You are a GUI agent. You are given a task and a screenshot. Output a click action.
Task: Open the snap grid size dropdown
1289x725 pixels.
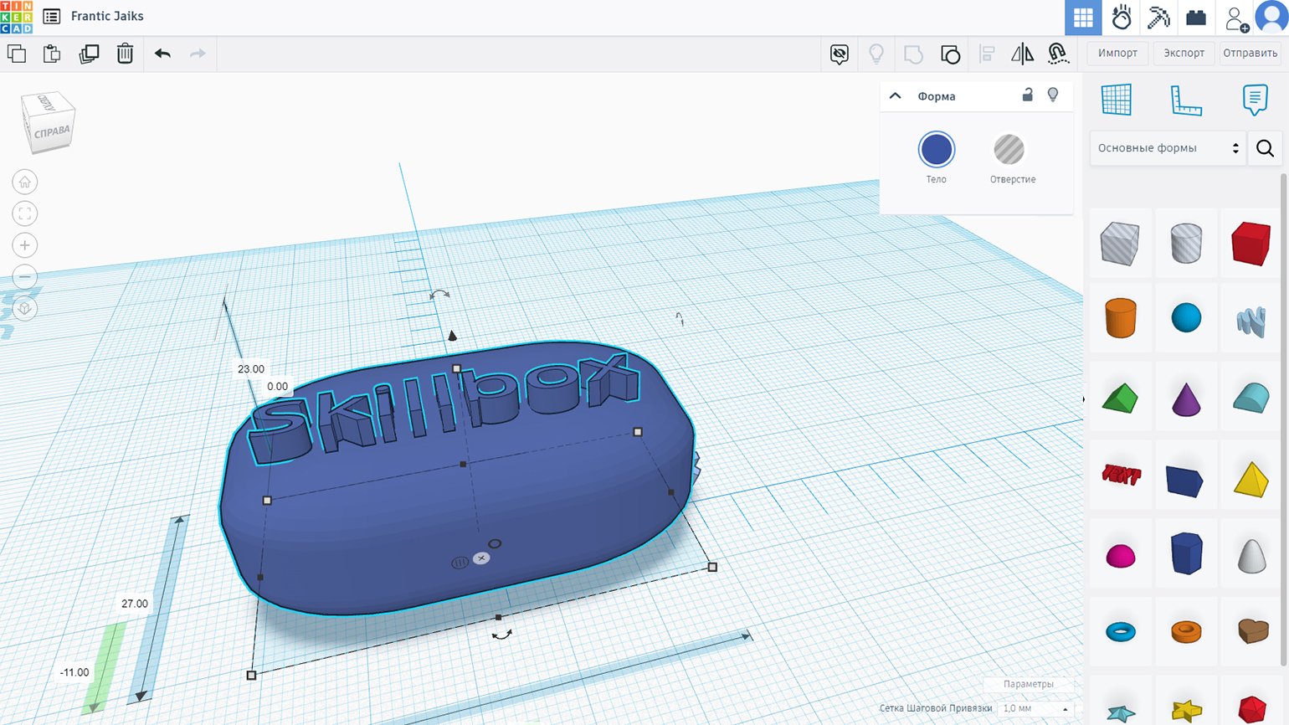(x=1035, y=708)
